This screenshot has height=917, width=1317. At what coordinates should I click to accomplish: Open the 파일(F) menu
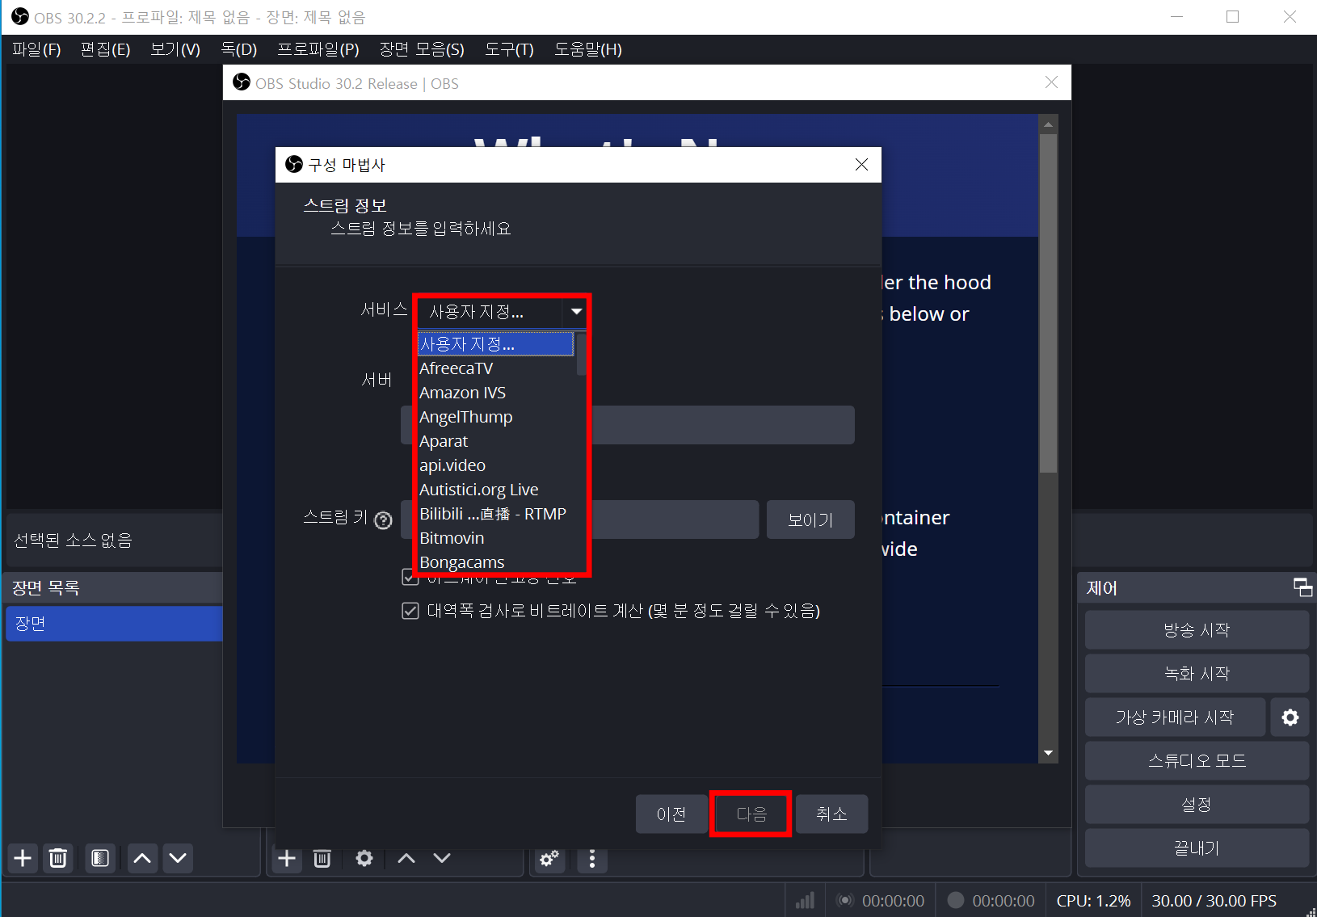tap(36, 49)
